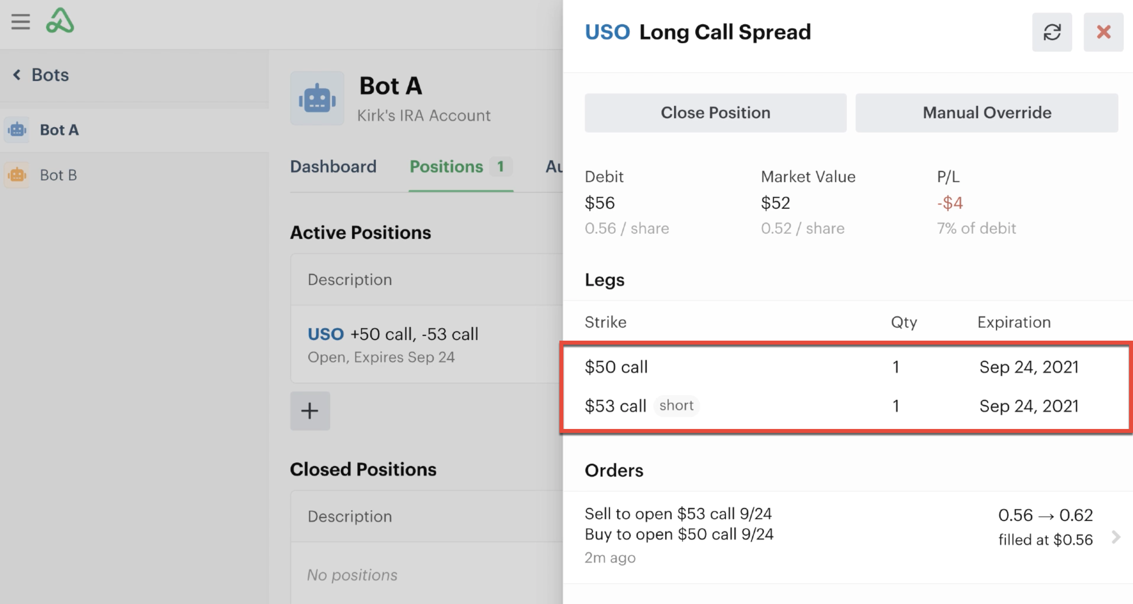Expand the filled order details chevron
1133x604 pixels.
(x=1115, y=537)
